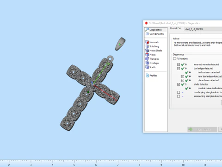Click the Follow Advice button
The image size is (222, 167).
[x=202, y=129]
